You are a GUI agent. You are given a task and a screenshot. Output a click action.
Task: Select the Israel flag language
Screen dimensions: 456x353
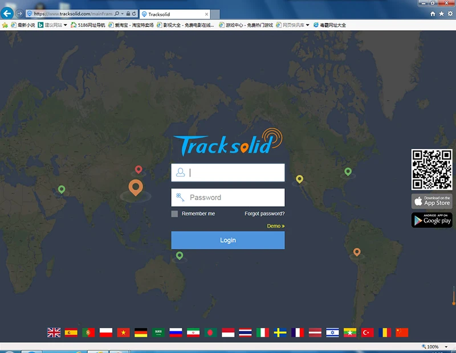(332, 333)
